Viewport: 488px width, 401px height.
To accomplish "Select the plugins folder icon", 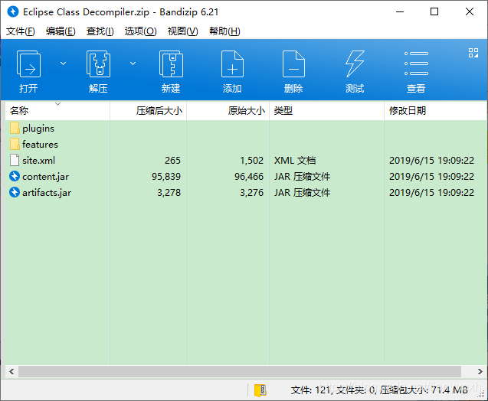I will (x=15, y=128).
